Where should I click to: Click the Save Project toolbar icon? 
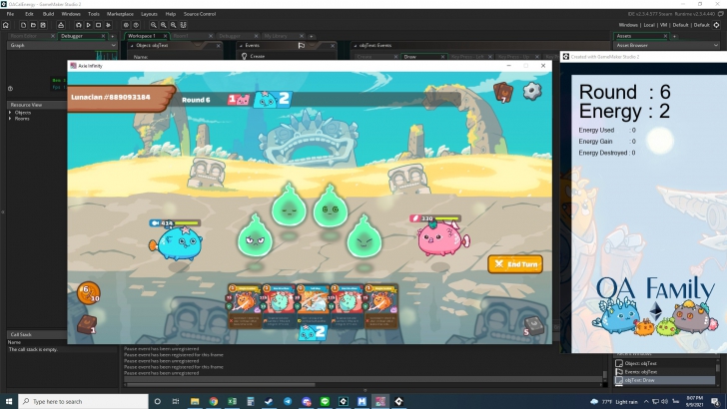43,25
